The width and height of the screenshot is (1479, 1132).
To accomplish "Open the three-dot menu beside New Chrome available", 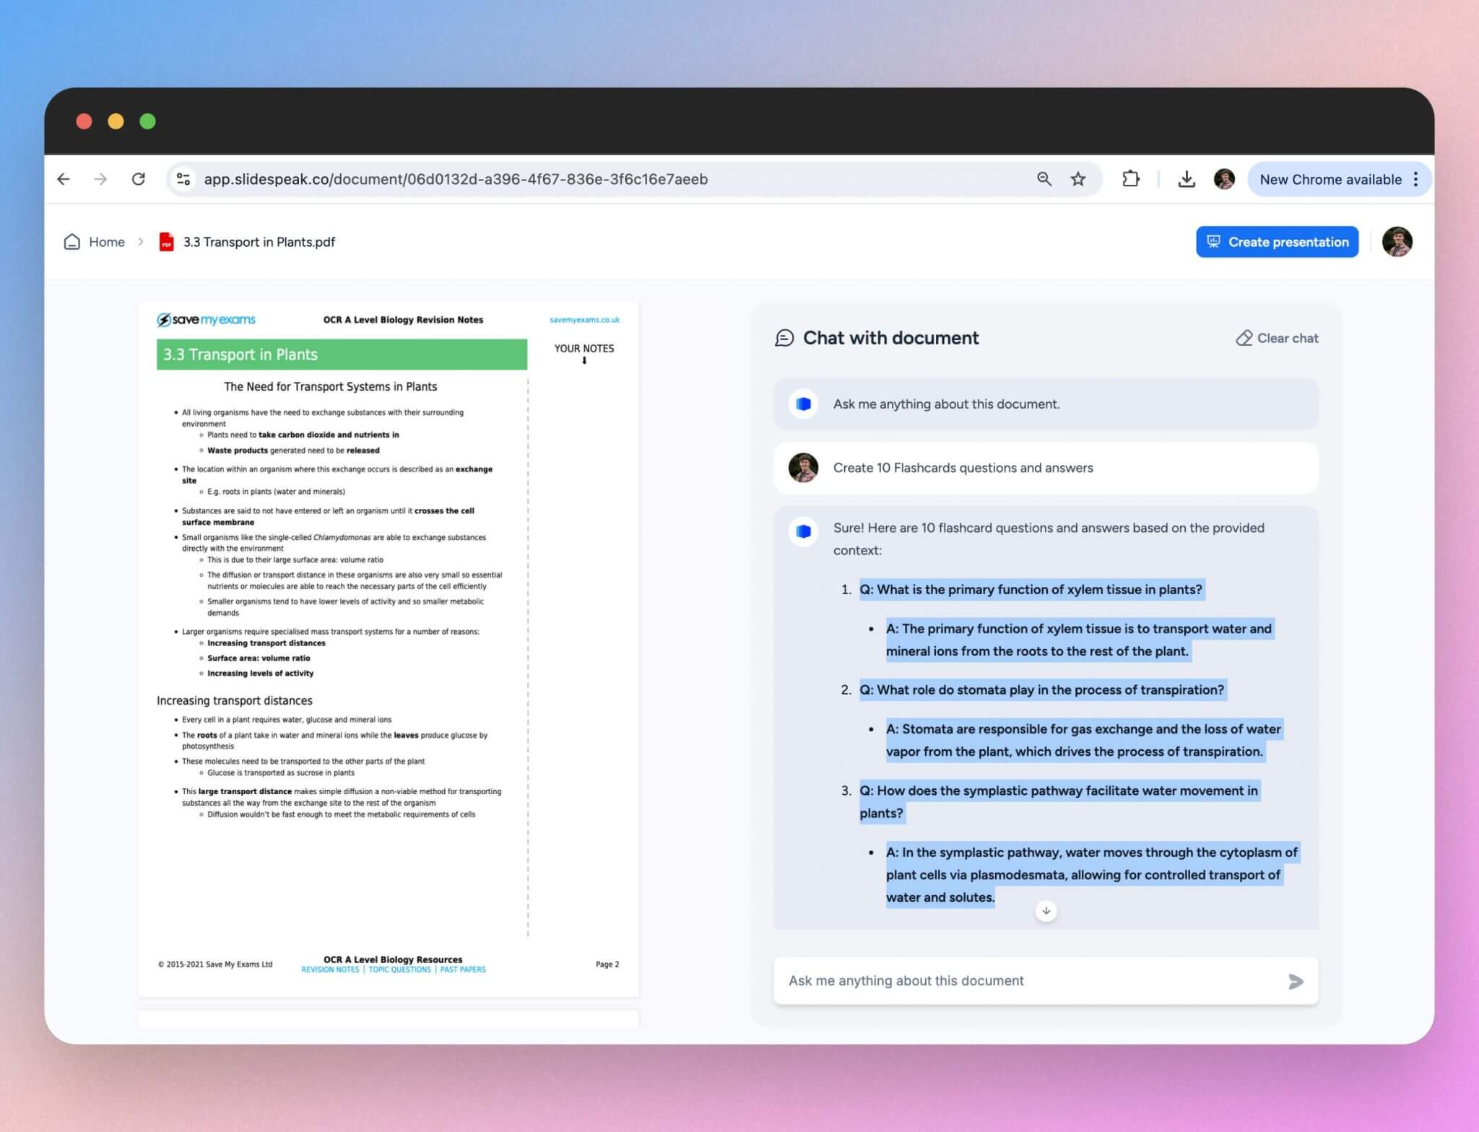I will (x=1413, y=179).
